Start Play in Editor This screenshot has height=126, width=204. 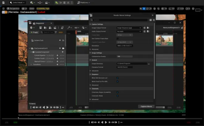click(x=57, y=2)
